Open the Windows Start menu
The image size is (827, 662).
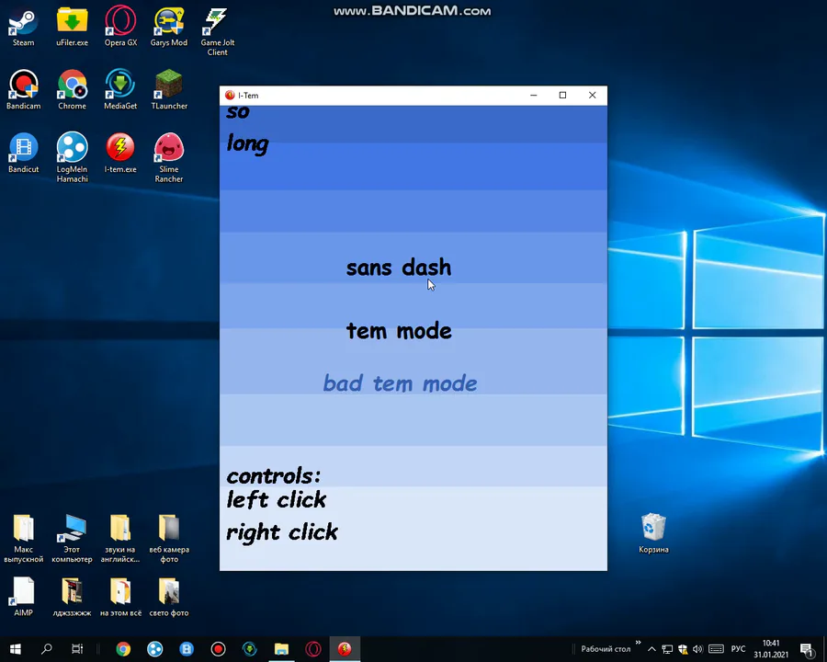(x=16, y=649)
